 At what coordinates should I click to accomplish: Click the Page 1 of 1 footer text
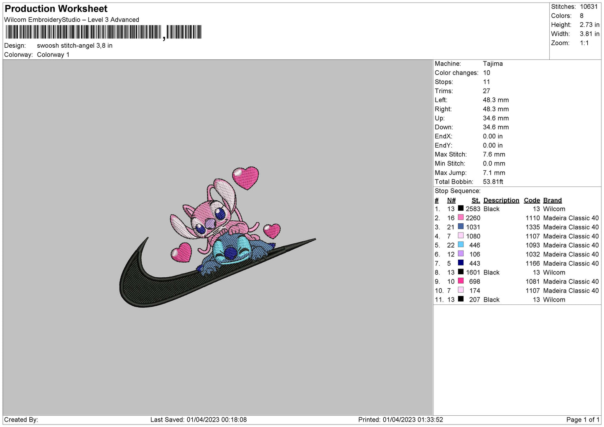(x=583, y=419)
